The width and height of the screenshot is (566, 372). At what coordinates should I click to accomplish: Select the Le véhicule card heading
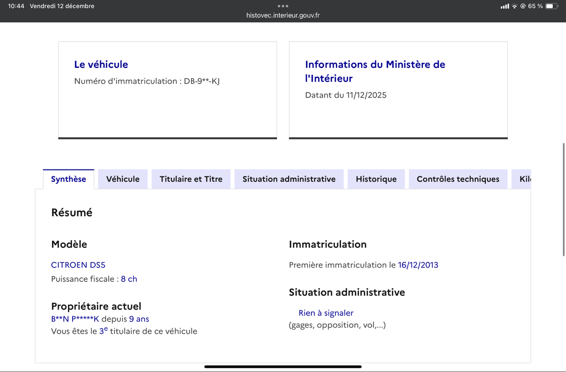coord(101,64)
